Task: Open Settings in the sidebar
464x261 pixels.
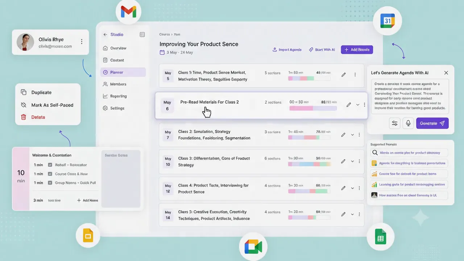Action: click(x=123, y=108)
